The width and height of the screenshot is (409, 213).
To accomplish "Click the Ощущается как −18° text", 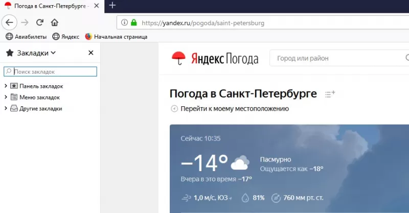I will coord(291,169).
